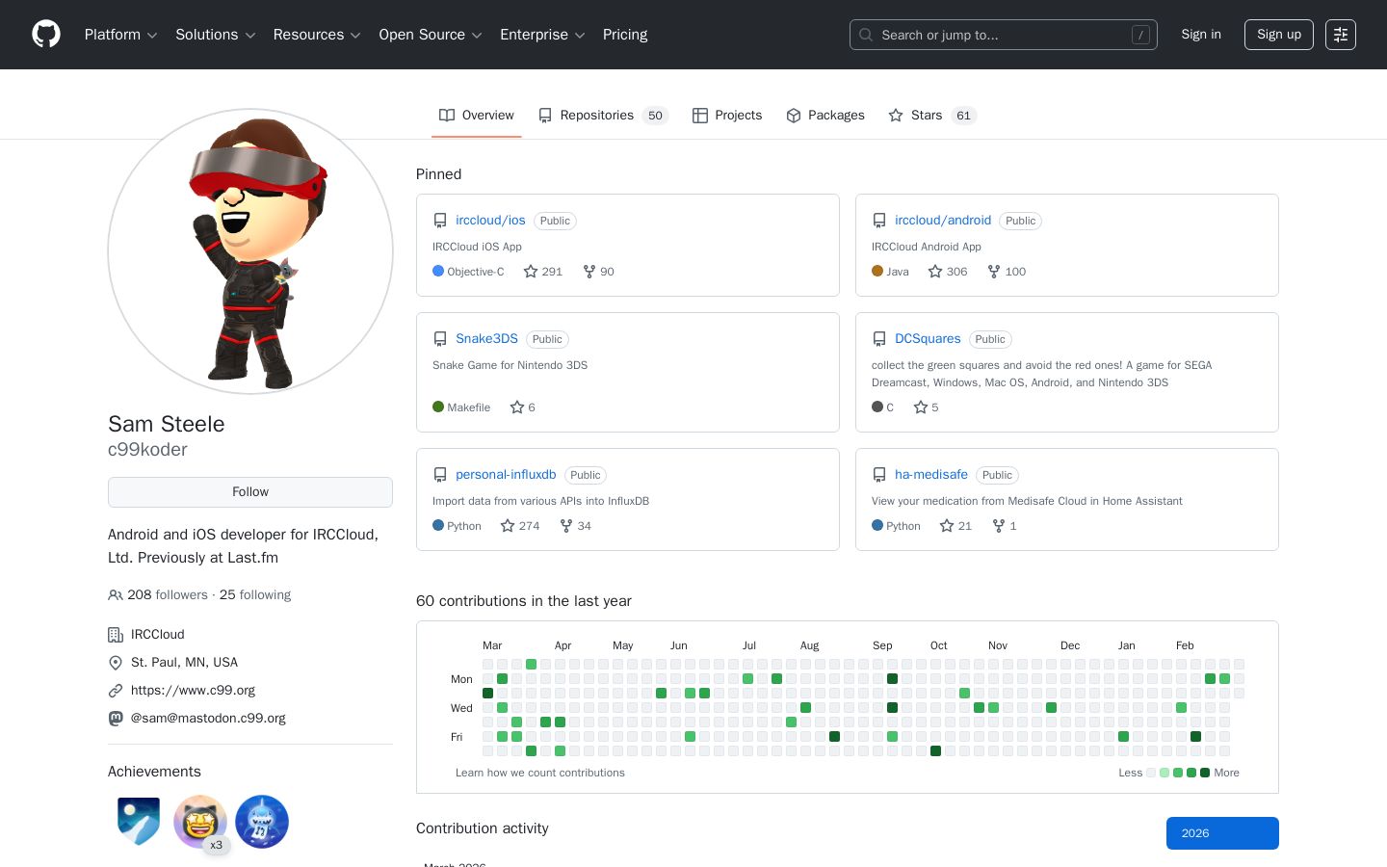Image resolution: width=1387 pixels, height=867 pixels.
Task: Open the Snake3DS repository link
Action: pos(486,339)
